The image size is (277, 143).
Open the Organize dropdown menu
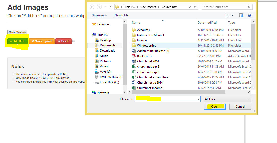[99, 15]
